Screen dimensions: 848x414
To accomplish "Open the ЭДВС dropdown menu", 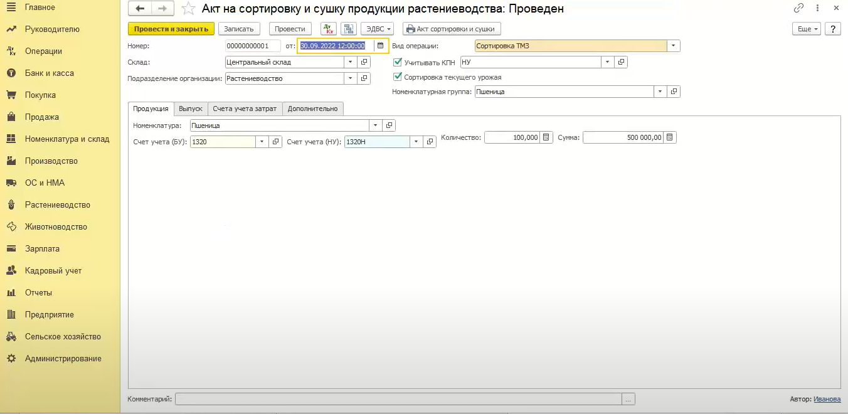I will coord(379,29).
